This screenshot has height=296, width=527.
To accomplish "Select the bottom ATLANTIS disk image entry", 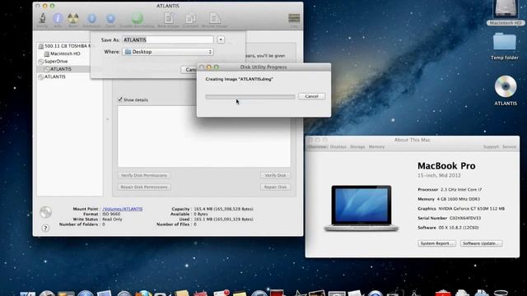I will click(52, 76).
